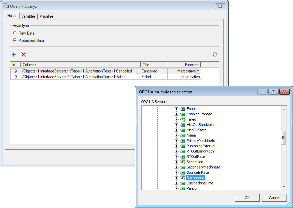
Task: Cancel the OPC UA tag selection dialog
Action: [x=274, y=198]
